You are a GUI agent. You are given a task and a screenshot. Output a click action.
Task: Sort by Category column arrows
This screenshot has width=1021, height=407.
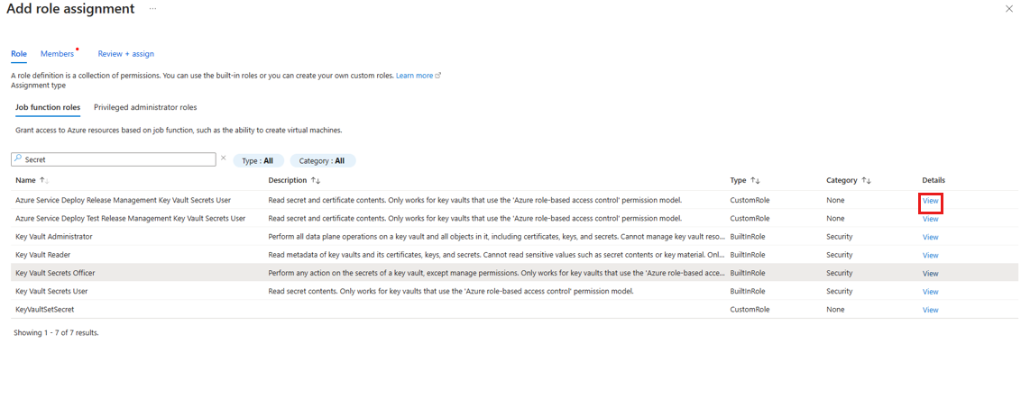pos(866,180)
